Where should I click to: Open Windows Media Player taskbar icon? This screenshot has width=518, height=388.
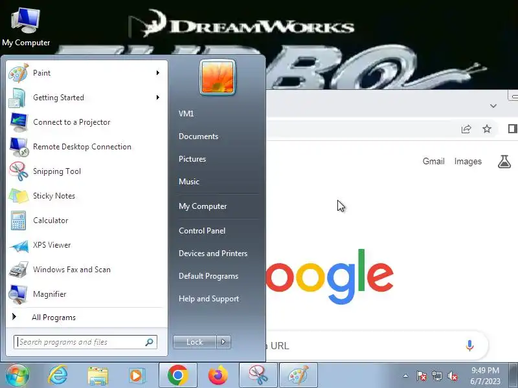point(137,376)
